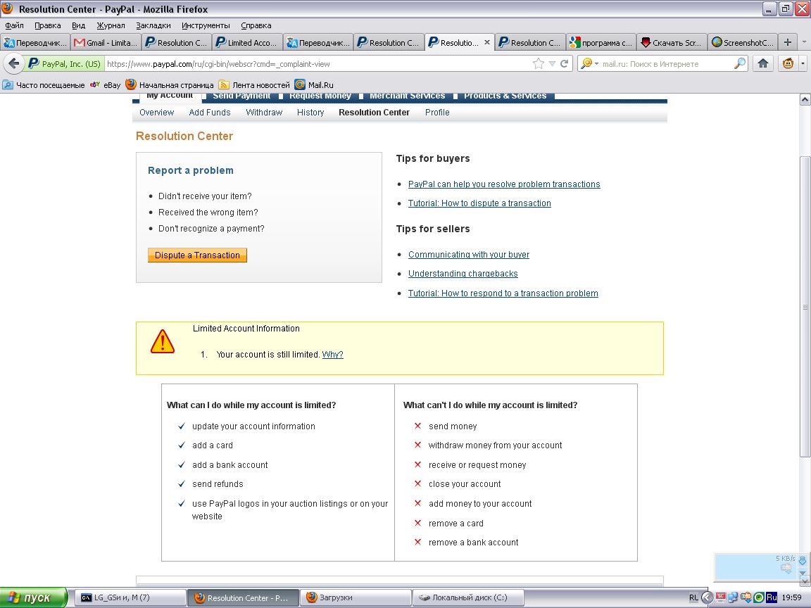Screen dimensions: 811x608
Task: Click the Firefox title bar icon
Action: (7, 8)
